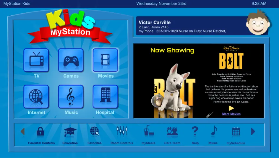Click the Bolt cast list text
The width and height of the screenshot is (279, 158).
pyautogui.click(x=231, y=77)
